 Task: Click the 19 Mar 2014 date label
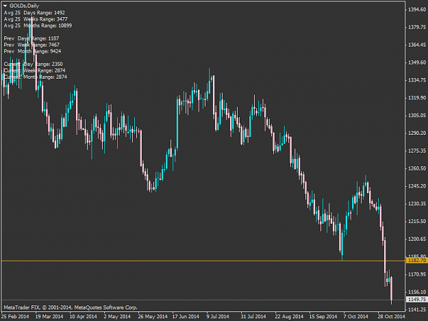[49, 317]
